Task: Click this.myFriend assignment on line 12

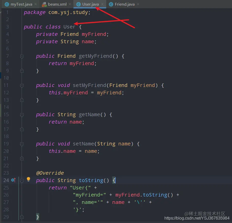Action: (86, 93)
